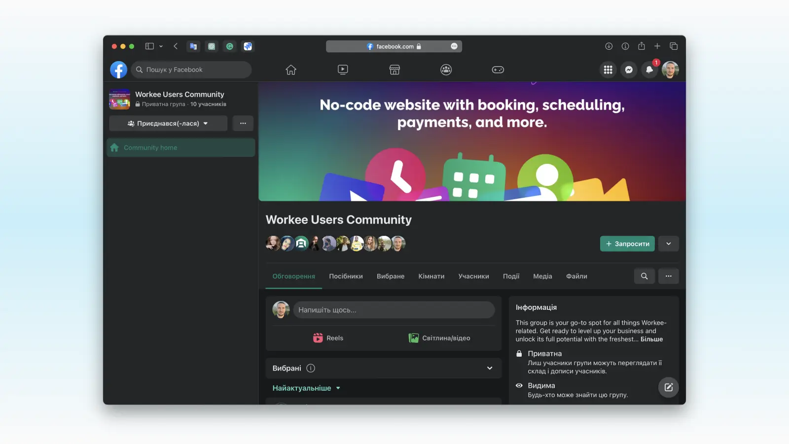
Task: Open the Події tab
Action: point(511,276)
